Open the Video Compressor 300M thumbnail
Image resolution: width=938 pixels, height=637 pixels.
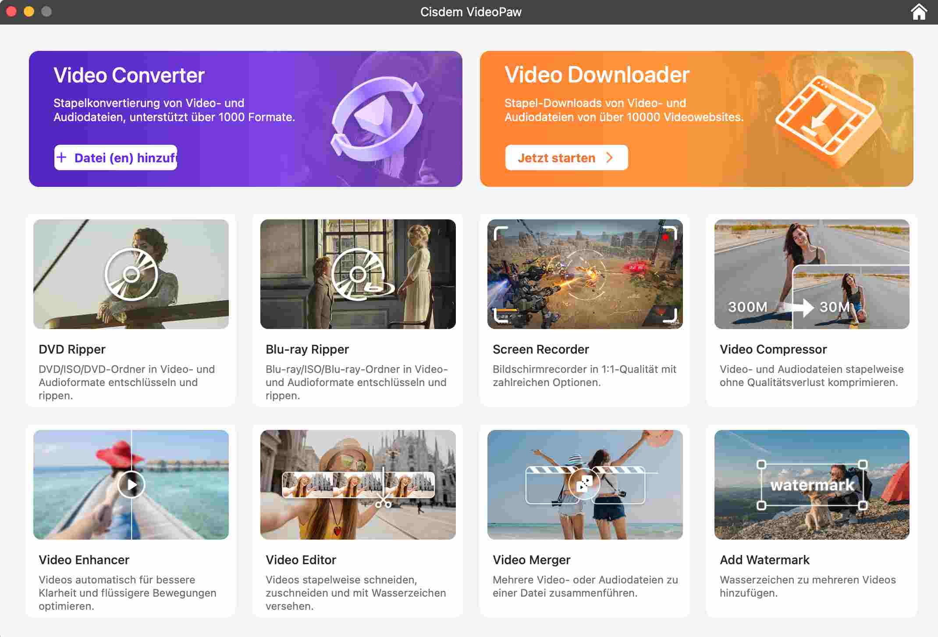point(811,274)
